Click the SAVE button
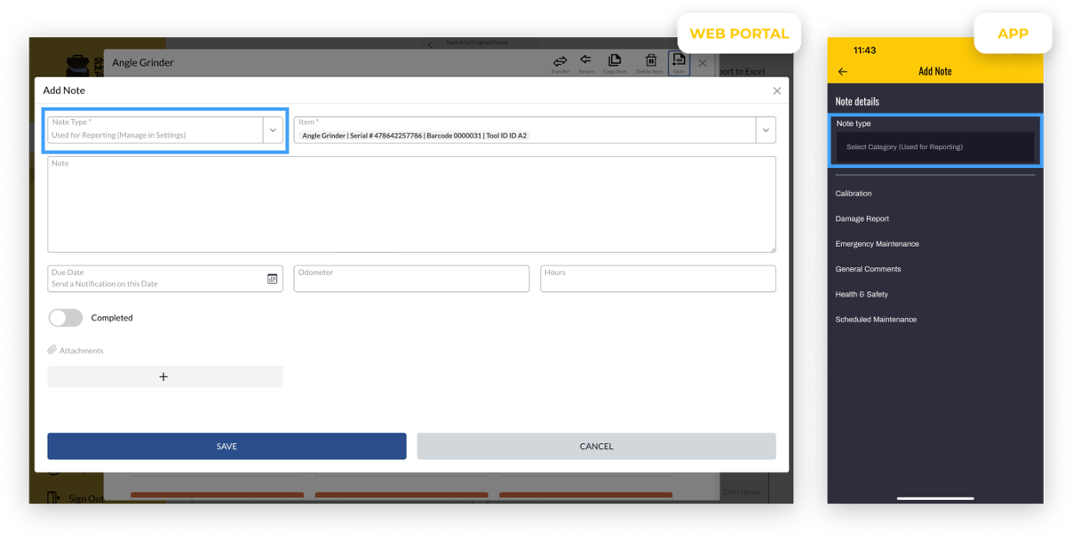Screen dimensions: 1073x538 227,447
